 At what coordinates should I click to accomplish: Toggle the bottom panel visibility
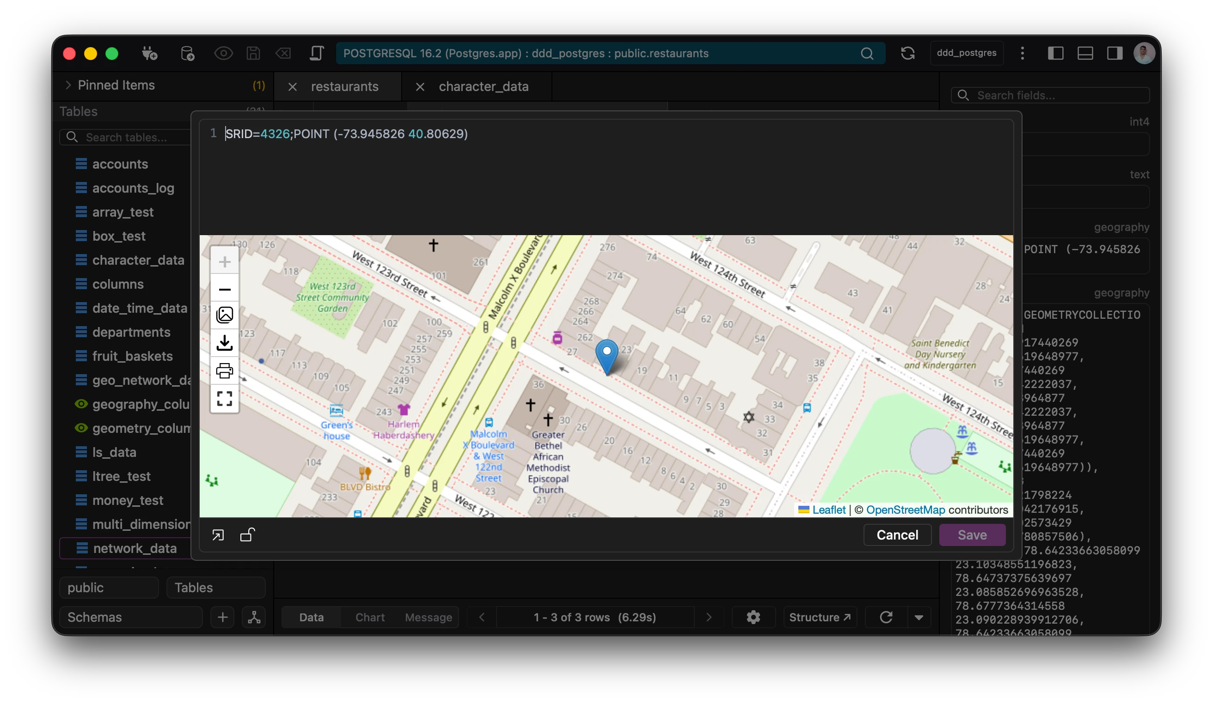click(1085, 53)
